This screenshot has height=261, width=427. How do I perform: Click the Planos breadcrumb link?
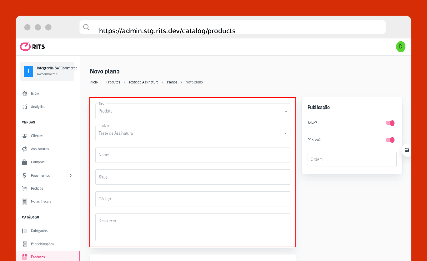[172, 82]
